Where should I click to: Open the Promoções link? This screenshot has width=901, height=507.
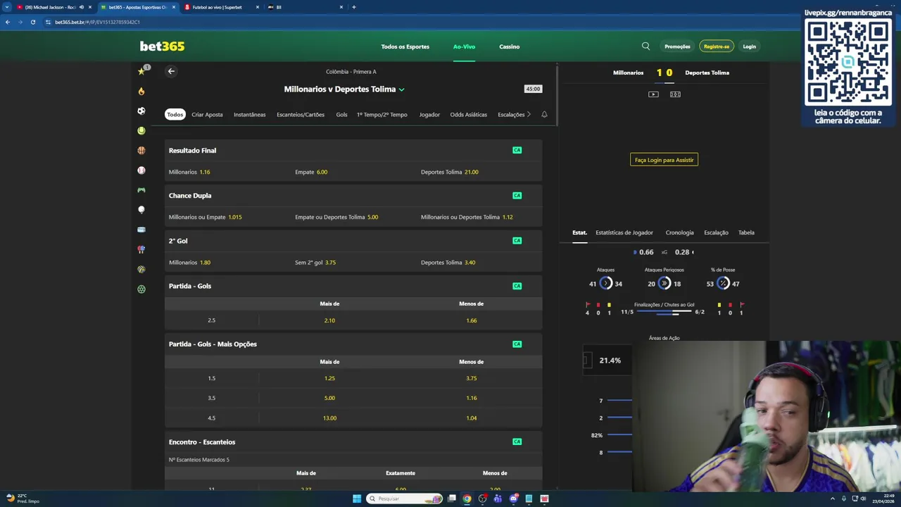click(x=677, y=46)
